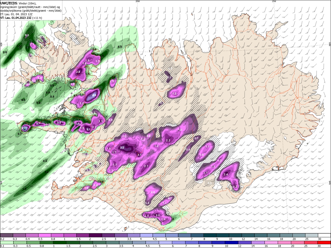
Task: Select the light blue snow swatch labeled 4
Action: (146, 235)
